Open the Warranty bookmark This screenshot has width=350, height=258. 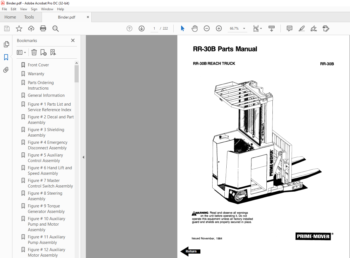(36, 74)
